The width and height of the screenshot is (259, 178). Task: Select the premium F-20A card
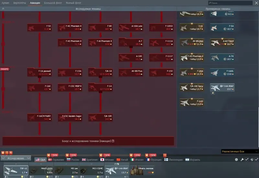pyautogui.click(x=192, y=72)
